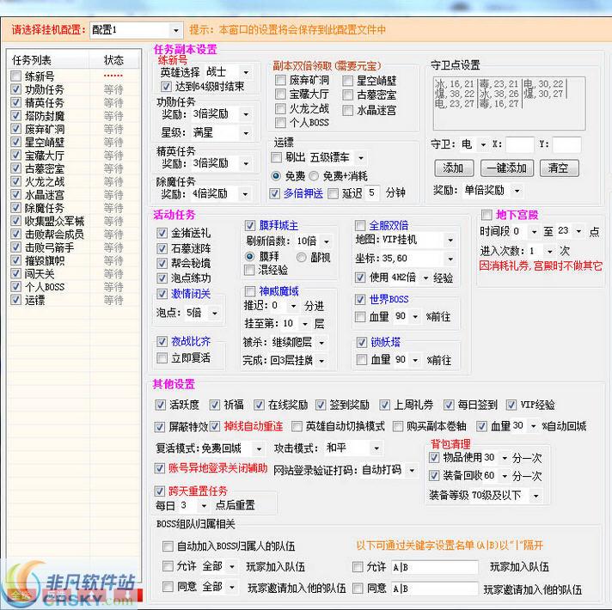Open the 地图 VIP挂机 dropdown

click(x=419, y=240)
